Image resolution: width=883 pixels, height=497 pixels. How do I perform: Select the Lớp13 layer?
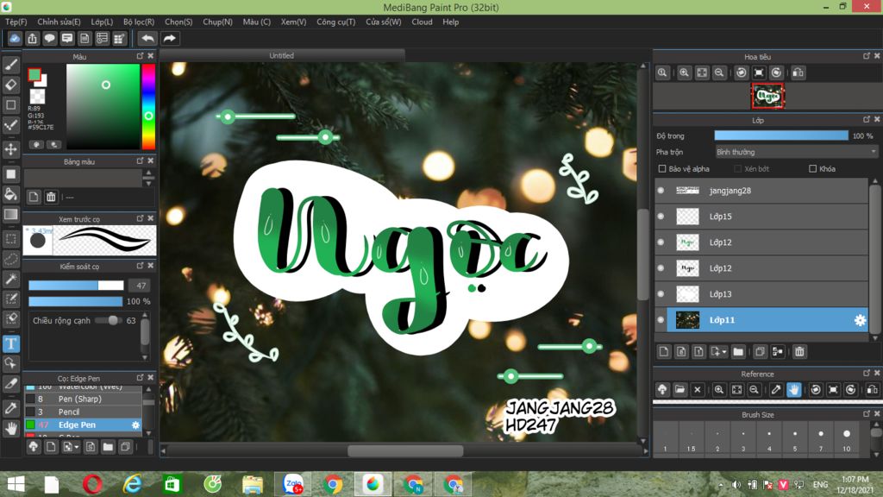pyautogui.click(x=767, y=294)
